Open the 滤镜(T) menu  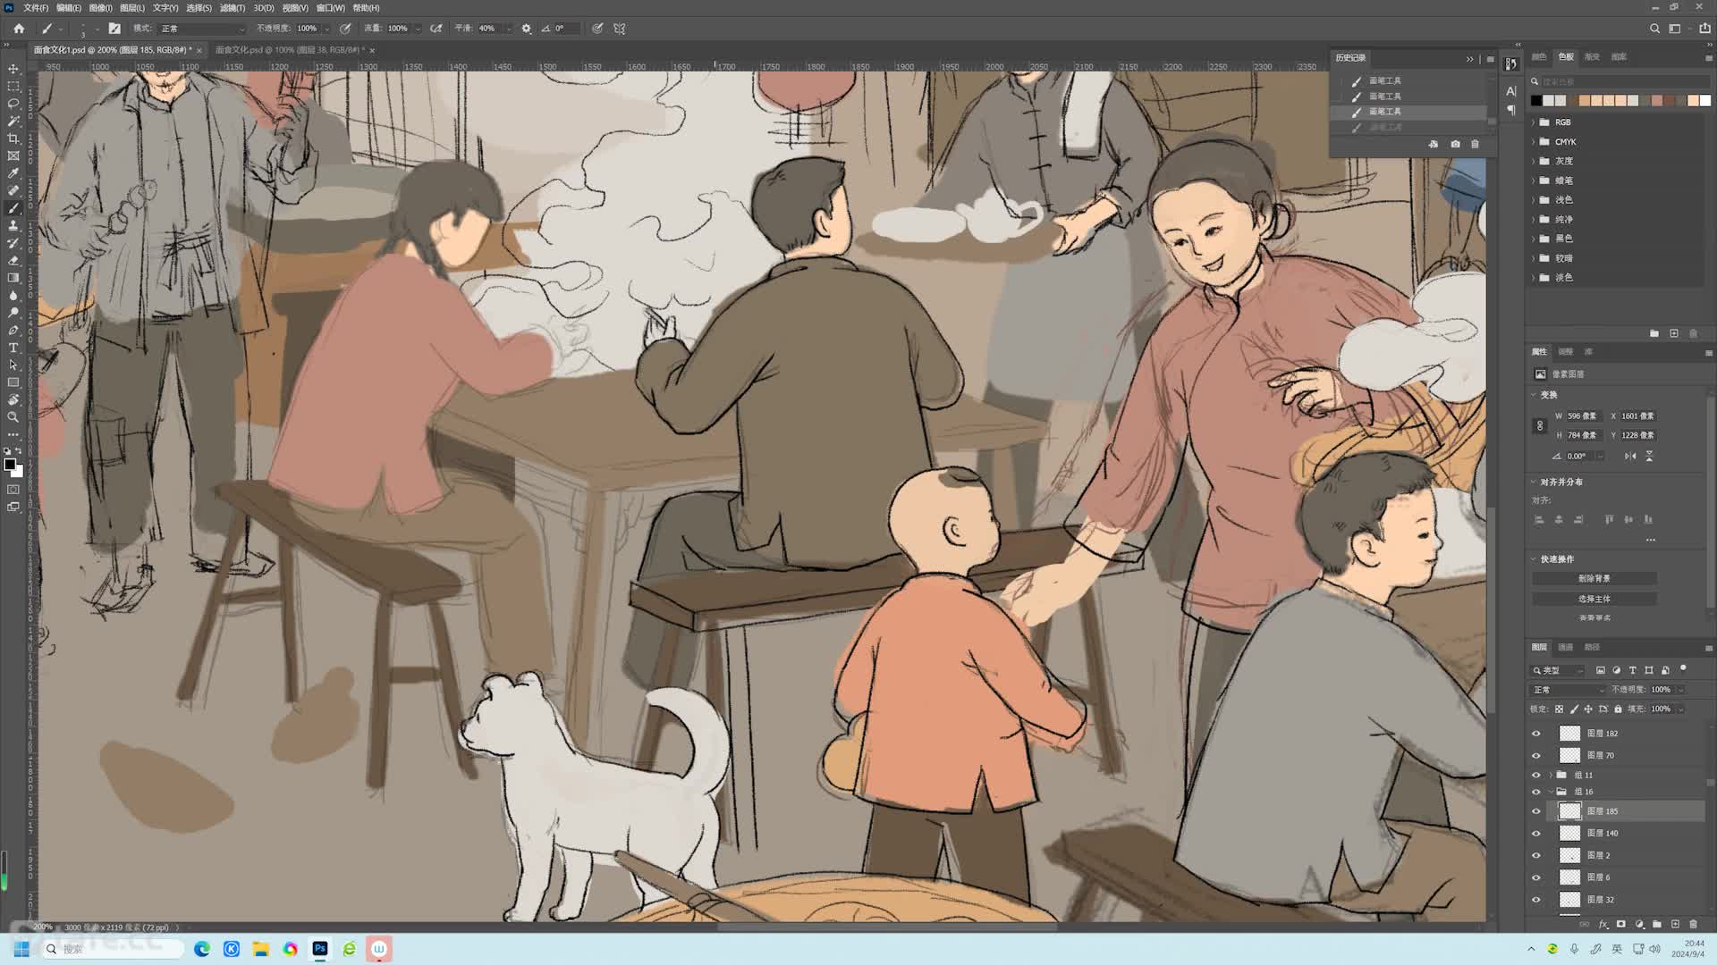pyautogui.click(x=233, y=8)
